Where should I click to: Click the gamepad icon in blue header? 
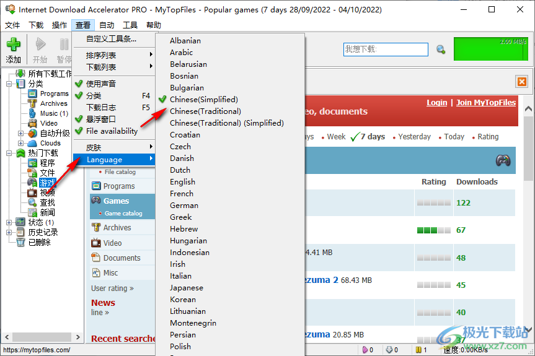pos(503,160)
